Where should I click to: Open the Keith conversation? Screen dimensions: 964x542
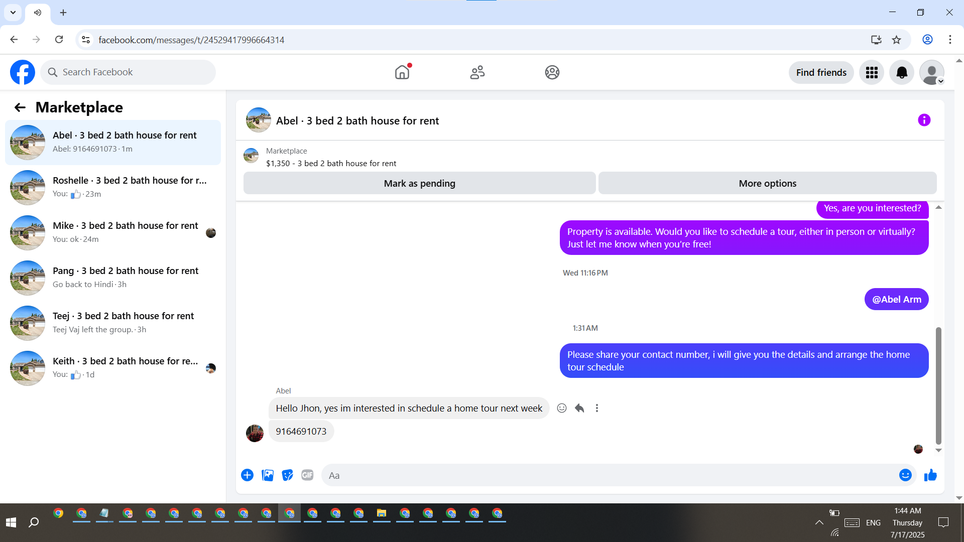[113, 368]
